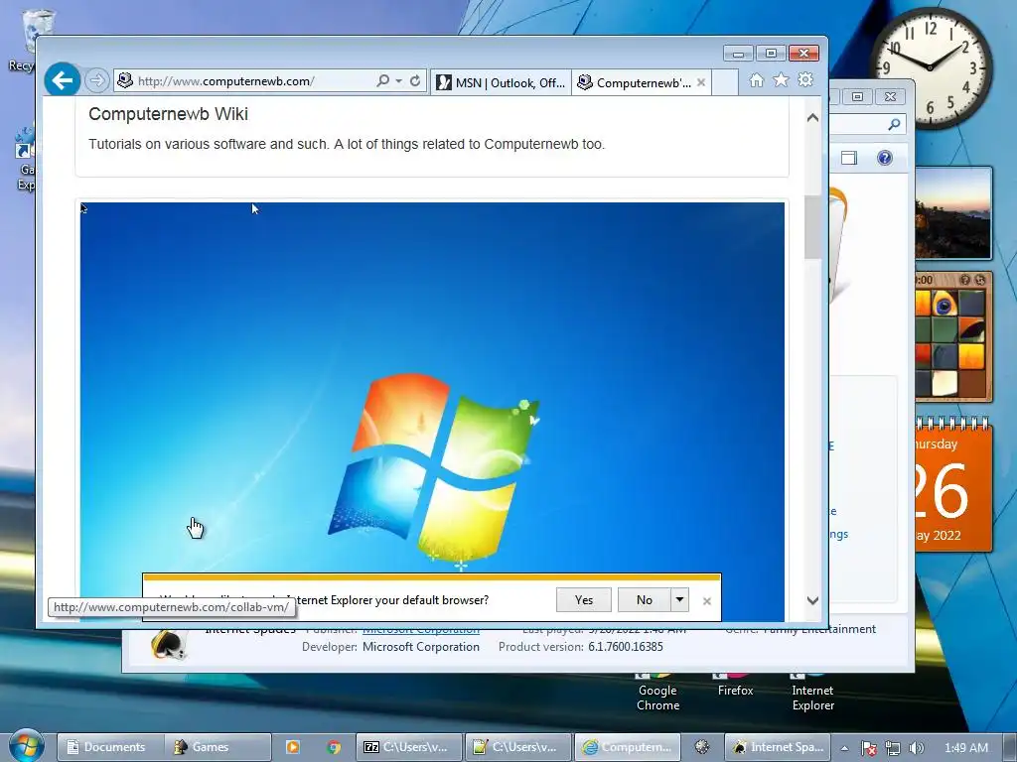Click the vertical scrollbar thumb in IE
This screenshot has height=762, width=1017.
(x=812, y=227)
